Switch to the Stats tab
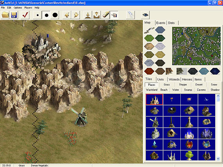Image resolution: width=223 pixels, height=167 pixels. pos(171,23)
